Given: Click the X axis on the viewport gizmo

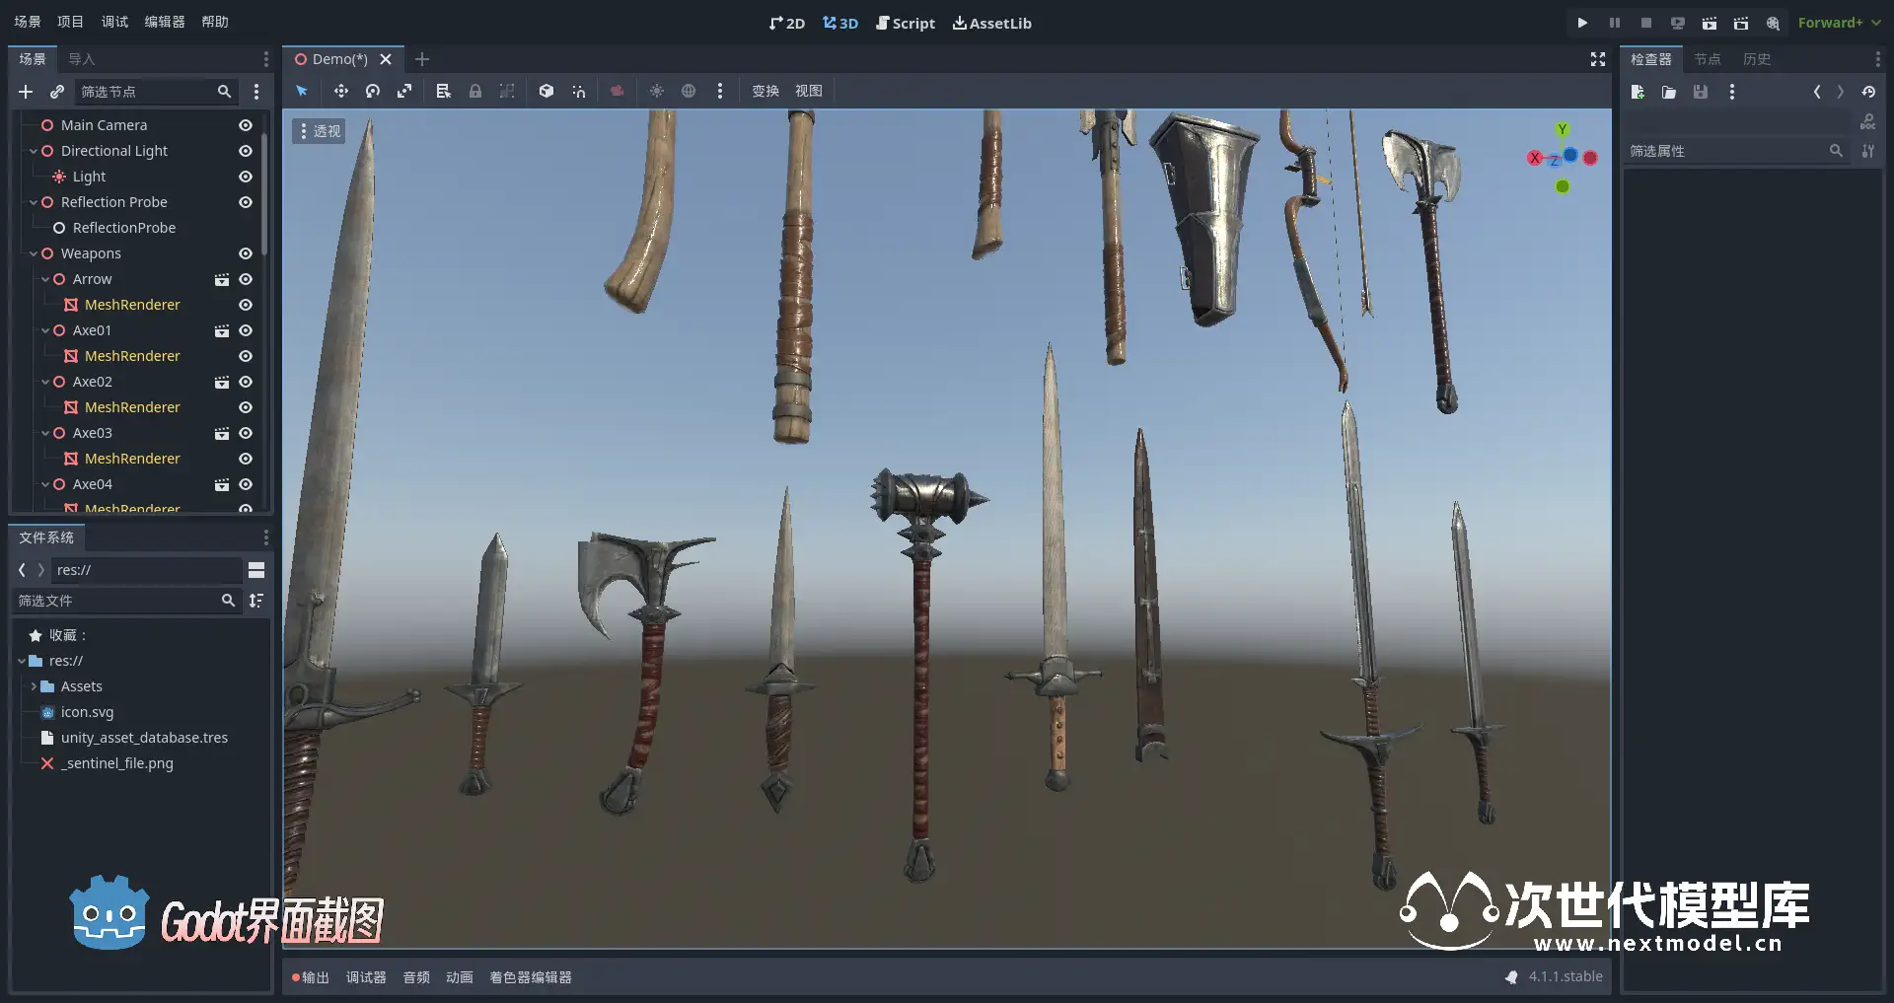Looking at the screenshot, I should click(x=1535, y=158).
